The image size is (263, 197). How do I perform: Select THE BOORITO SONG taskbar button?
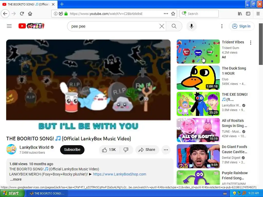[48, 193]
